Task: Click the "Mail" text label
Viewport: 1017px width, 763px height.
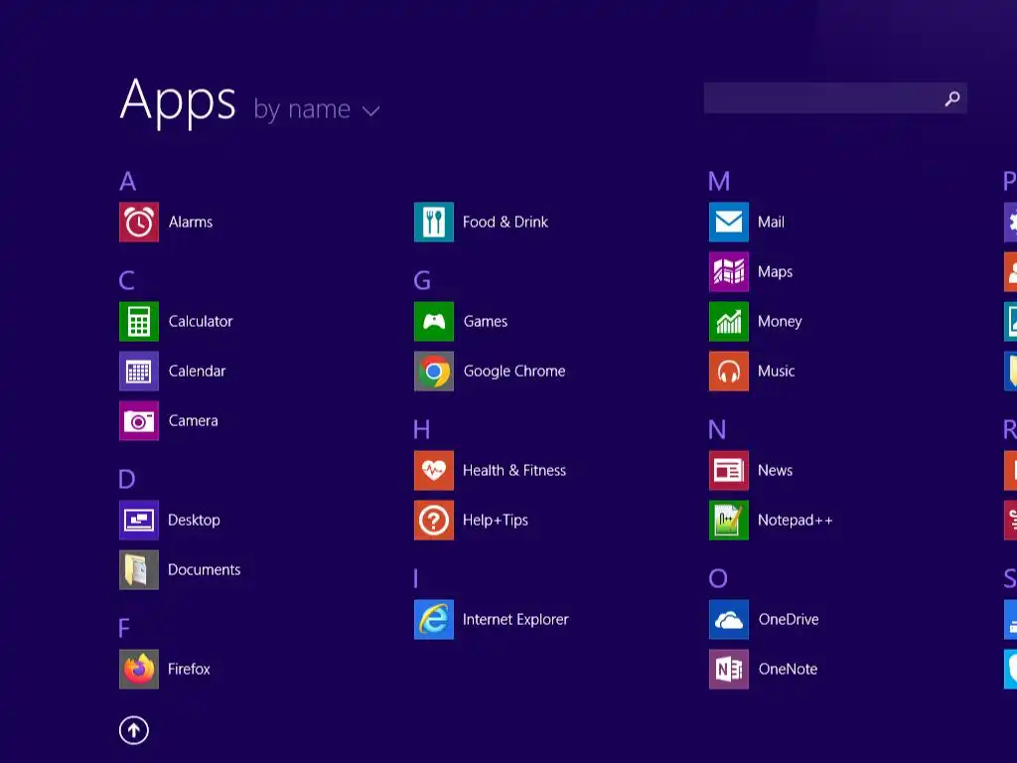Action: [771, 222]
